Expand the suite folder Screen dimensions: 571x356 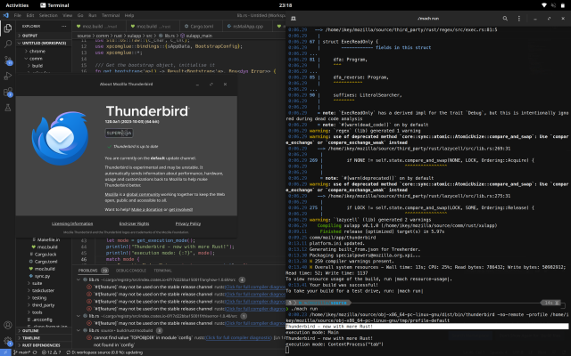pyautogui.click(x=37, y=283)
